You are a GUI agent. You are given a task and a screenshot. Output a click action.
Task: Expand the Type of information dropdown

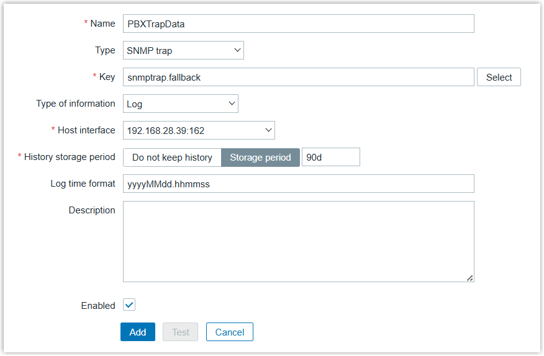tap(180, 104)
